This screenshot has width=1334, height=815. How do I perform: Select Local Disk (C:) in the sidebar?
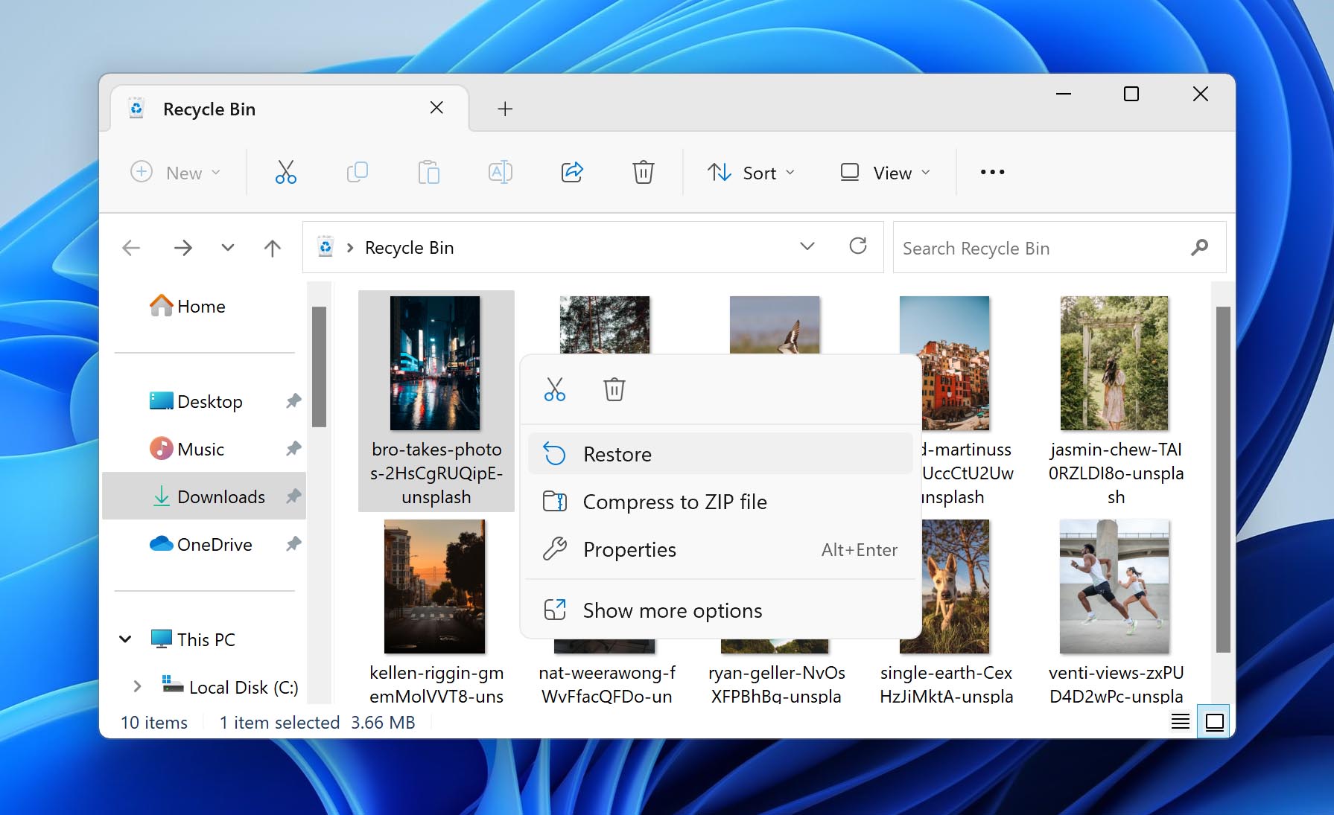tap(230, 687)
